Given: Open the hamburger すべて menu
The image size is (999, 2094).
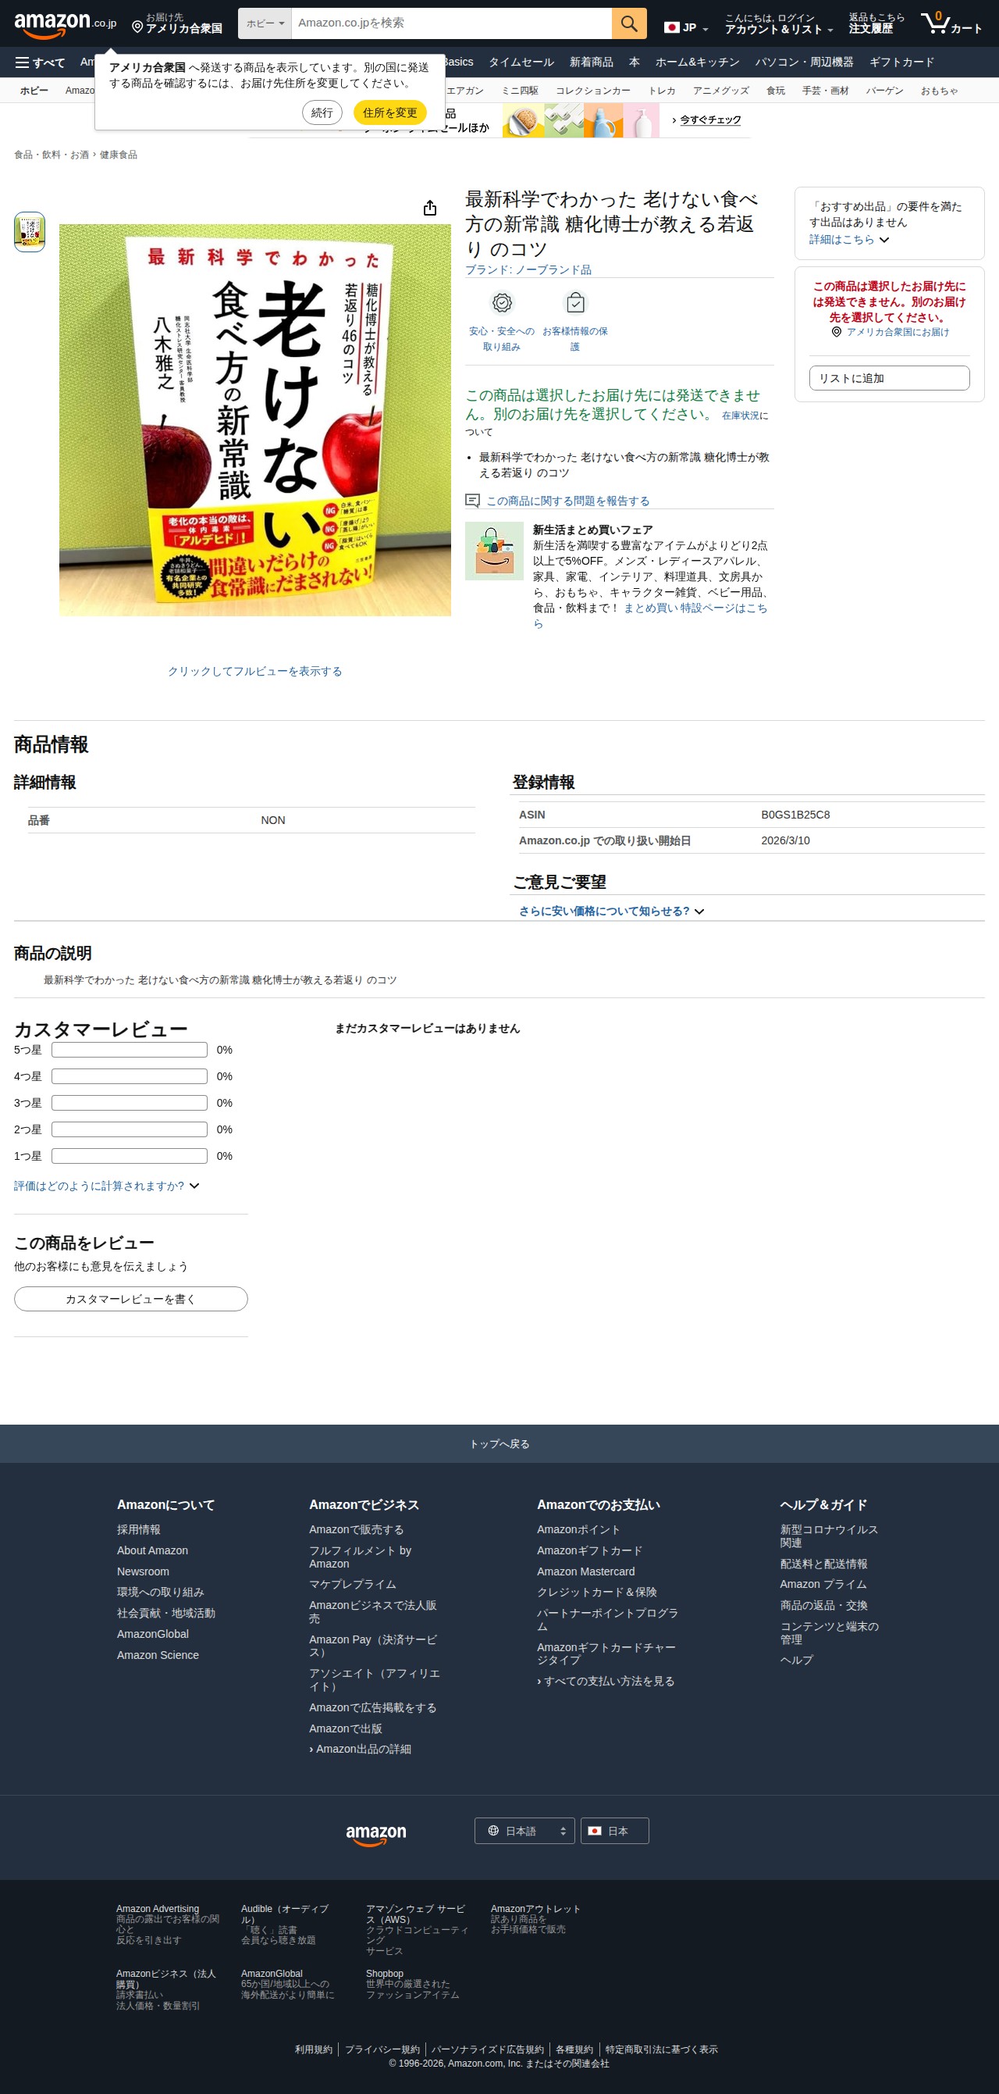Looking at the screenshot, I should [x=40, y=62].
